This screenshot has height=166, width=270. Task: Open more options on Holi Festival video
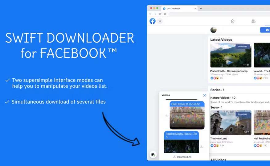tap(201, 122)
